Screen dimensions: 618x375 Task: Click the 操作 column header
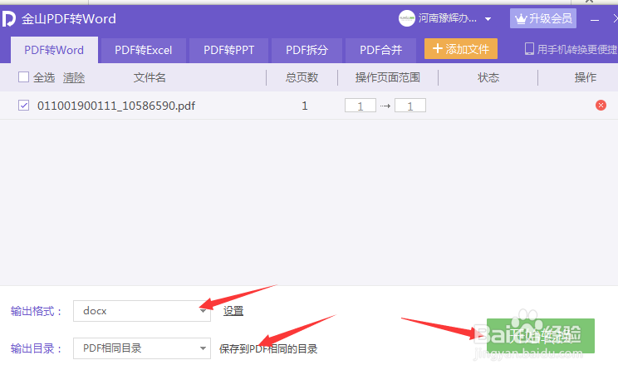click(x=586, y=77)
